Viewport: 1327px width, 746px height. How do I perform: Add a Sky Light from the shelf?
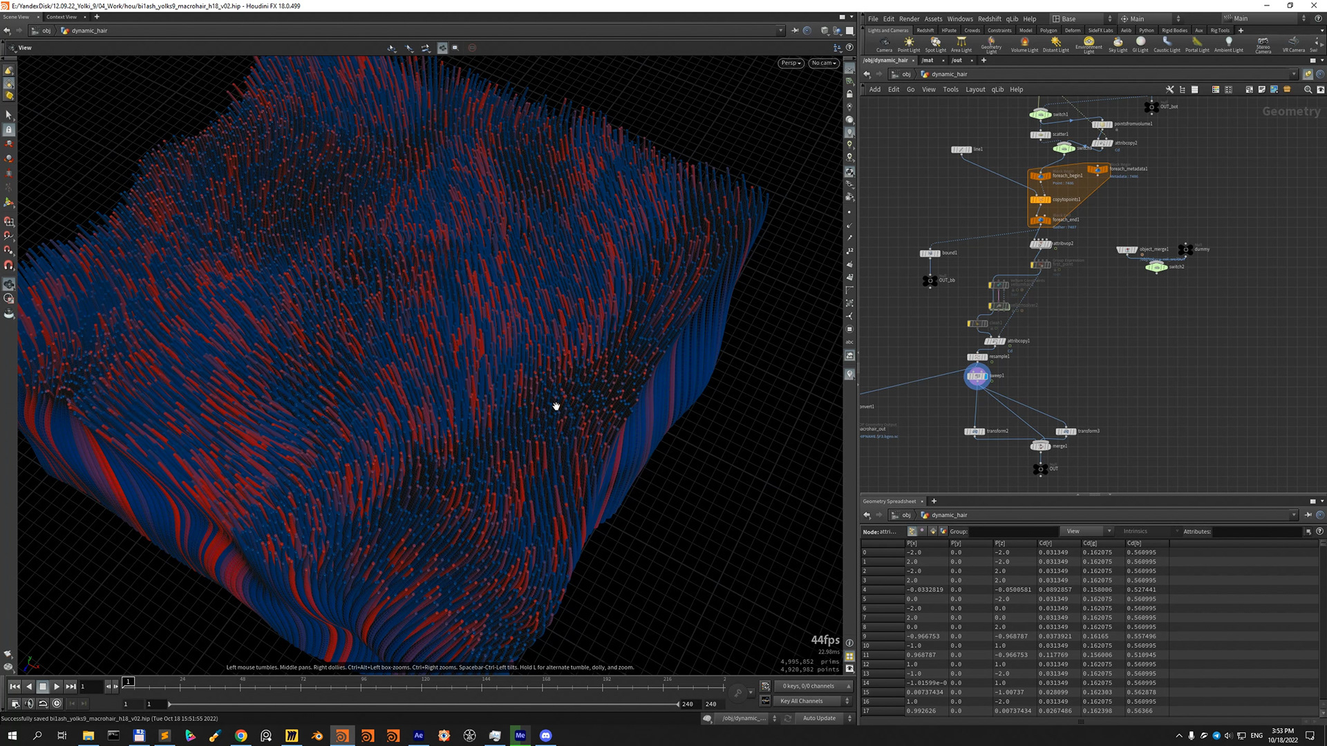point(1118,45)
